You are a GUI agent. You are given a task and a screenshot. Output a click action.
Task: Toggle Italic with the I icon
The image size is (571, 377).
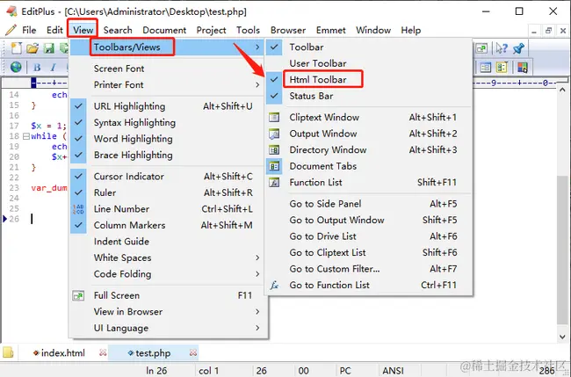(54, 68)
